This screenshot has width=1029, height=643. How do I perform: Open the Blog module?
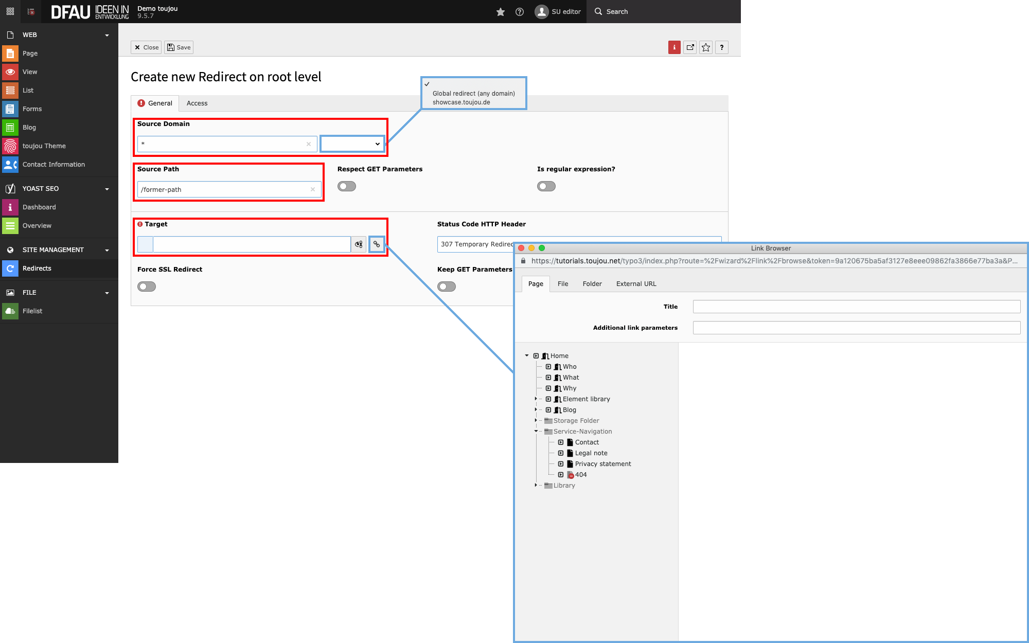[x=29, y=127]
